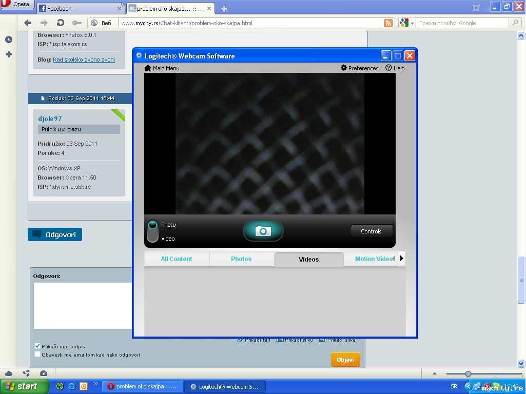Click the scrollbar up arrow

click(x=521, y=35)
